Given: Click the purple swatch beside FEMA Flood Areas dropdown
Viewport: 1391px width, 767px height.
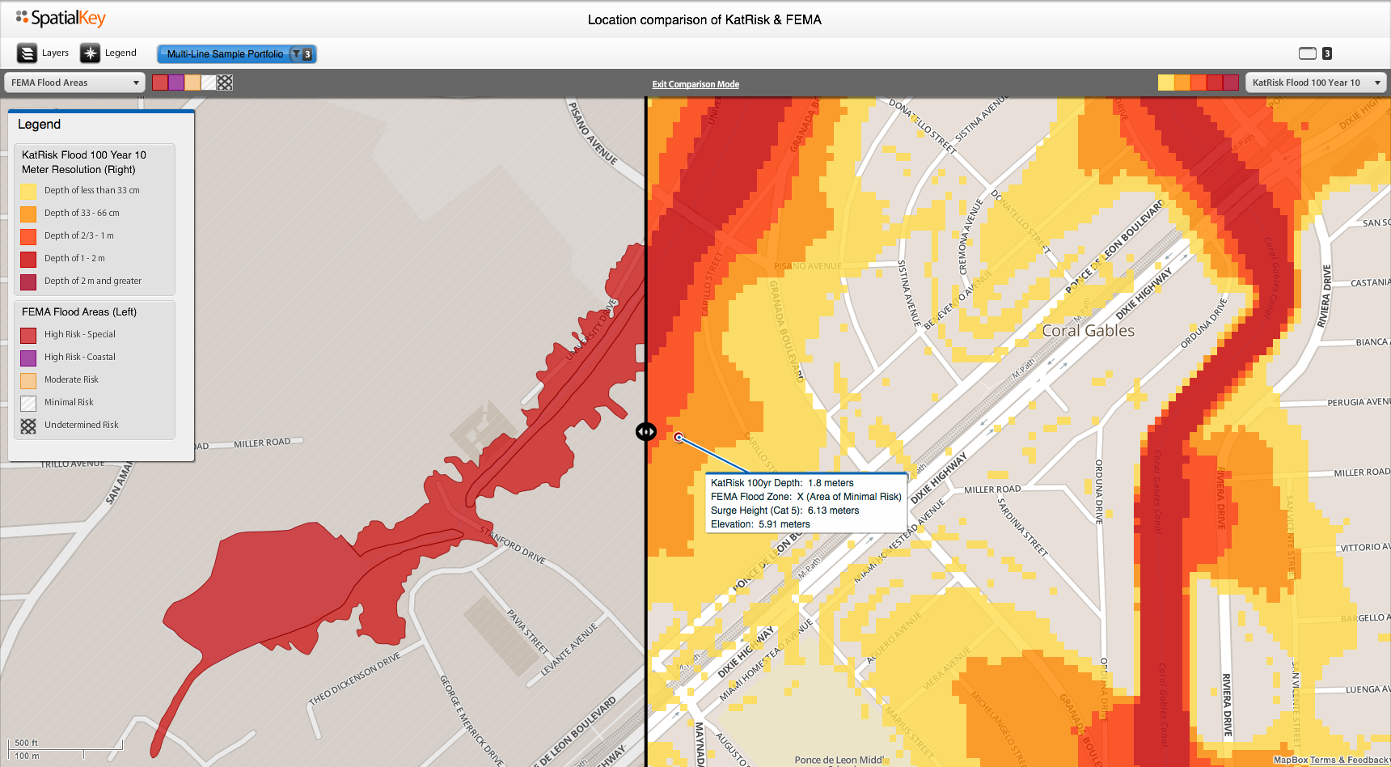Looking at the screenshot, I should [176, 83].
